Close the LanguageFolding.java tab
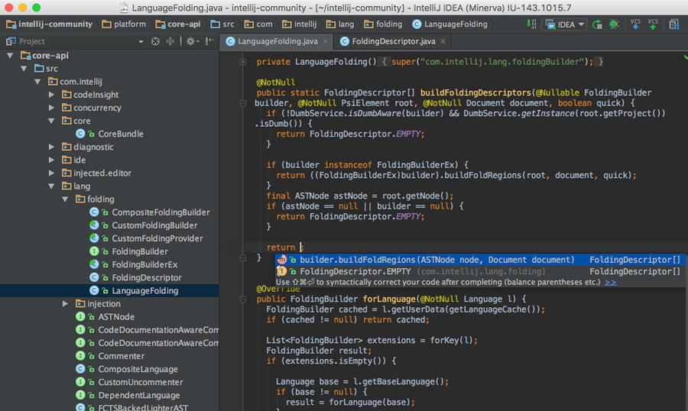 coord(325,41)
